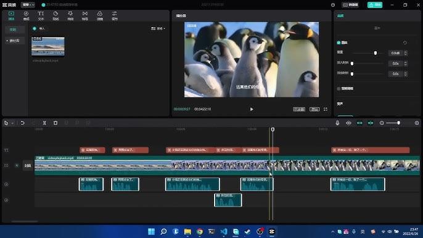423x238 pixels.
Task: Select the videoplayback.mp4 thumbnail
Action: click(48, 46)
